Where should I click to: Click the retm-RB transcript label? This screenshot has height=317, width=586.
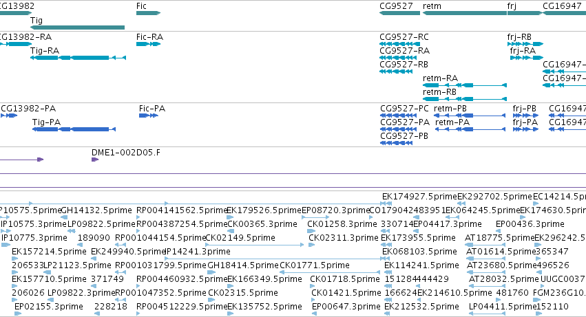point(439,92)
